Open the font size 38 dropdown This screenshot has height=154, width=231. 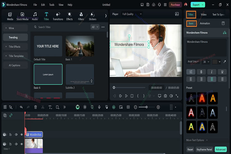pos(206,62)
